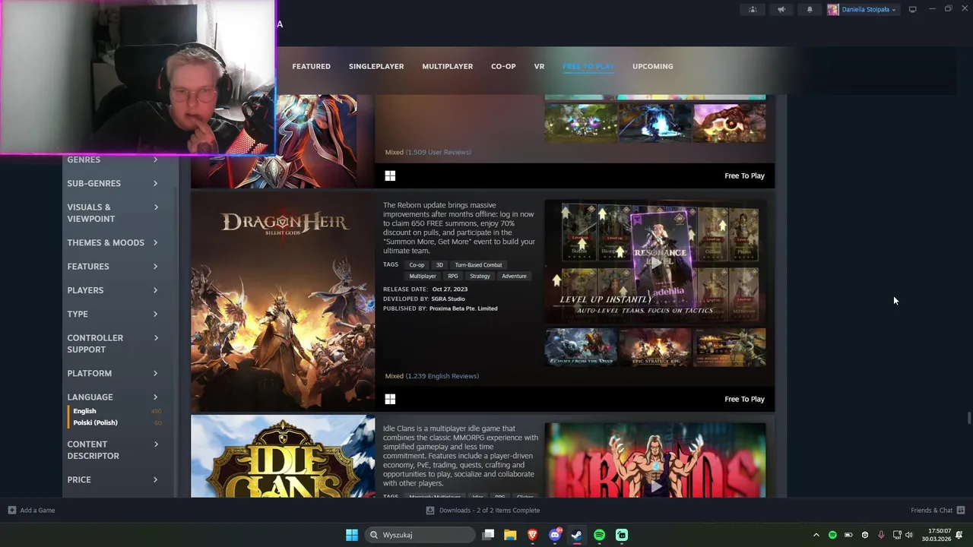Open the Daniella Stoipała account dropdown
The image size is (973, 547).
[869, 9]
